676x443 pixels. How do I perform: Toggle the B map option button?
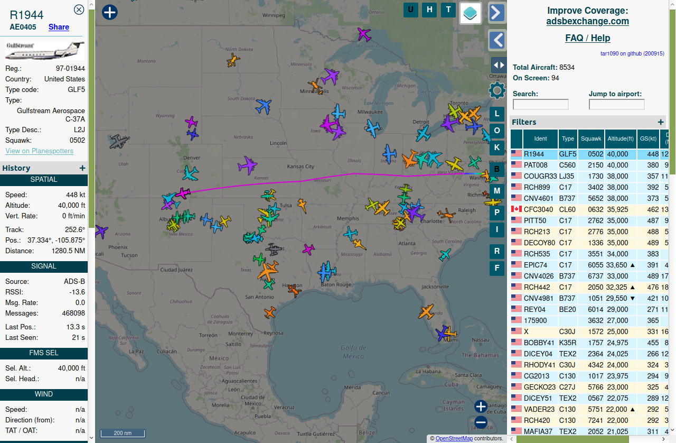pos(497,169)
